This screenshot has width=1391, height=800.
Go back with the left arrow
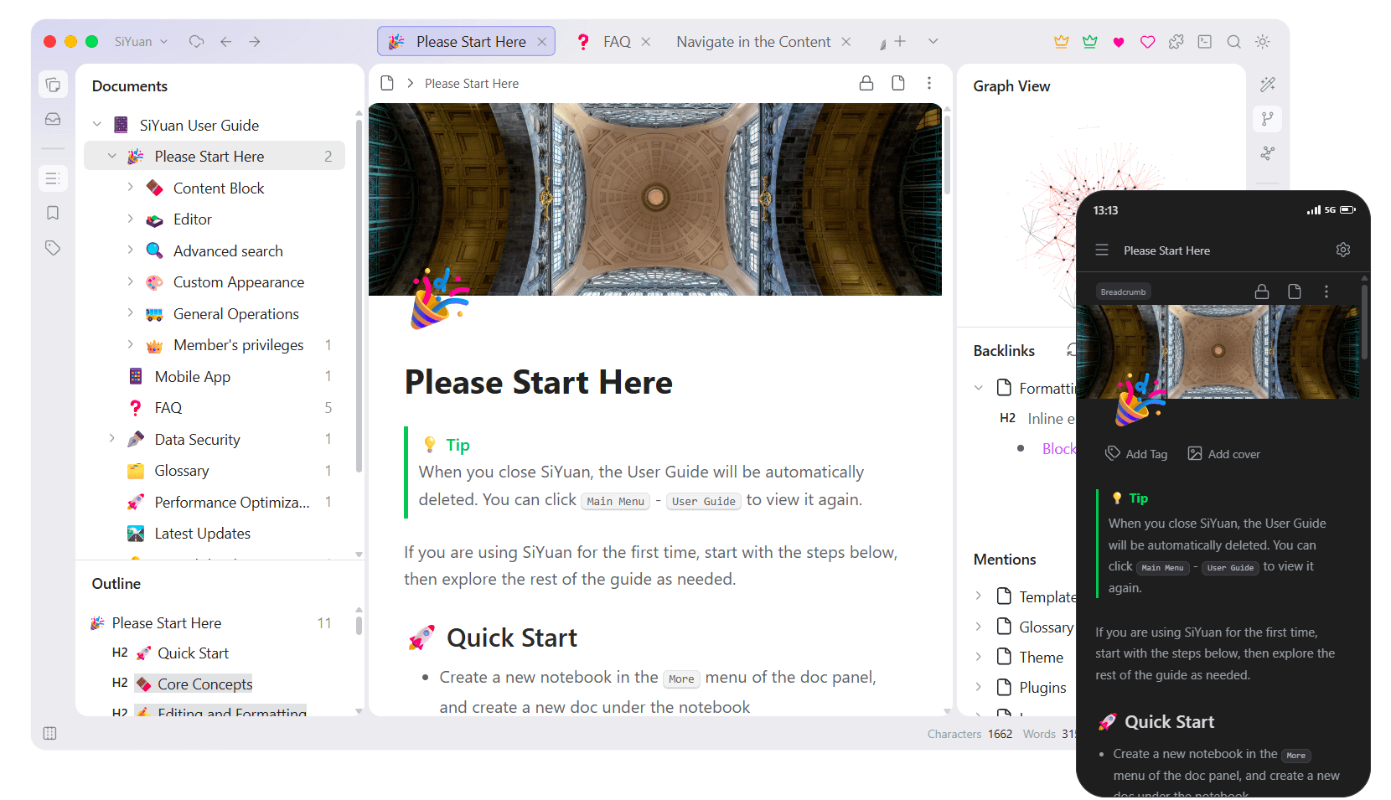[225, 41]
